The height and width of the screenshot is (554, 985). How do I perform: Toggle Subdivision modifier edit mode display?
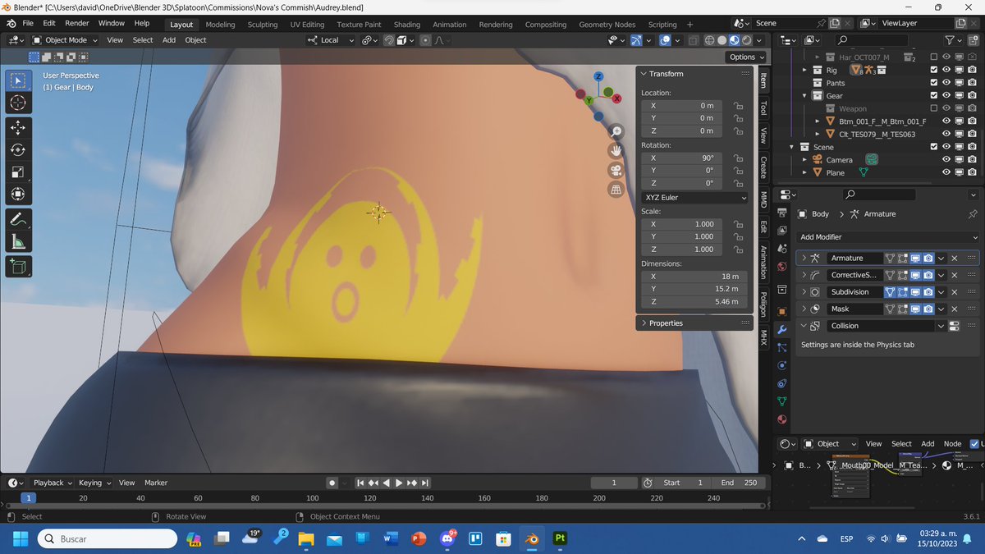click(x=902, y=292)
